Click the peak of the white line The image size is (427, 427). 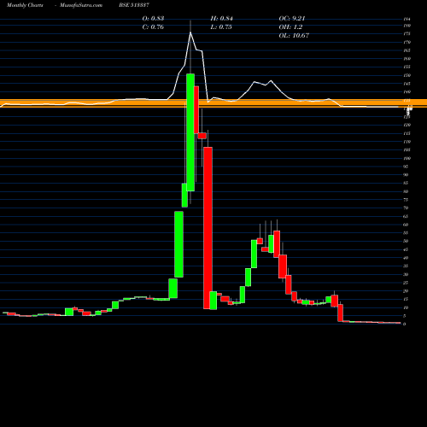(190, 32)
